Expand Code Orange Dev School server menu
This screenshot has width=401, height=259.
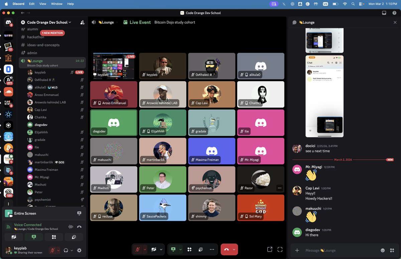coord(49,22)
